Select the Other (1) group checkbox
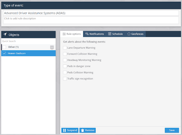Viewport: 182px width, 135px height. click(4, 47)
